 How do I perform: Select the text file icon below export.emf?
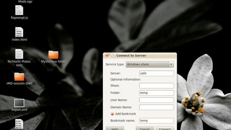click(19, 124)
